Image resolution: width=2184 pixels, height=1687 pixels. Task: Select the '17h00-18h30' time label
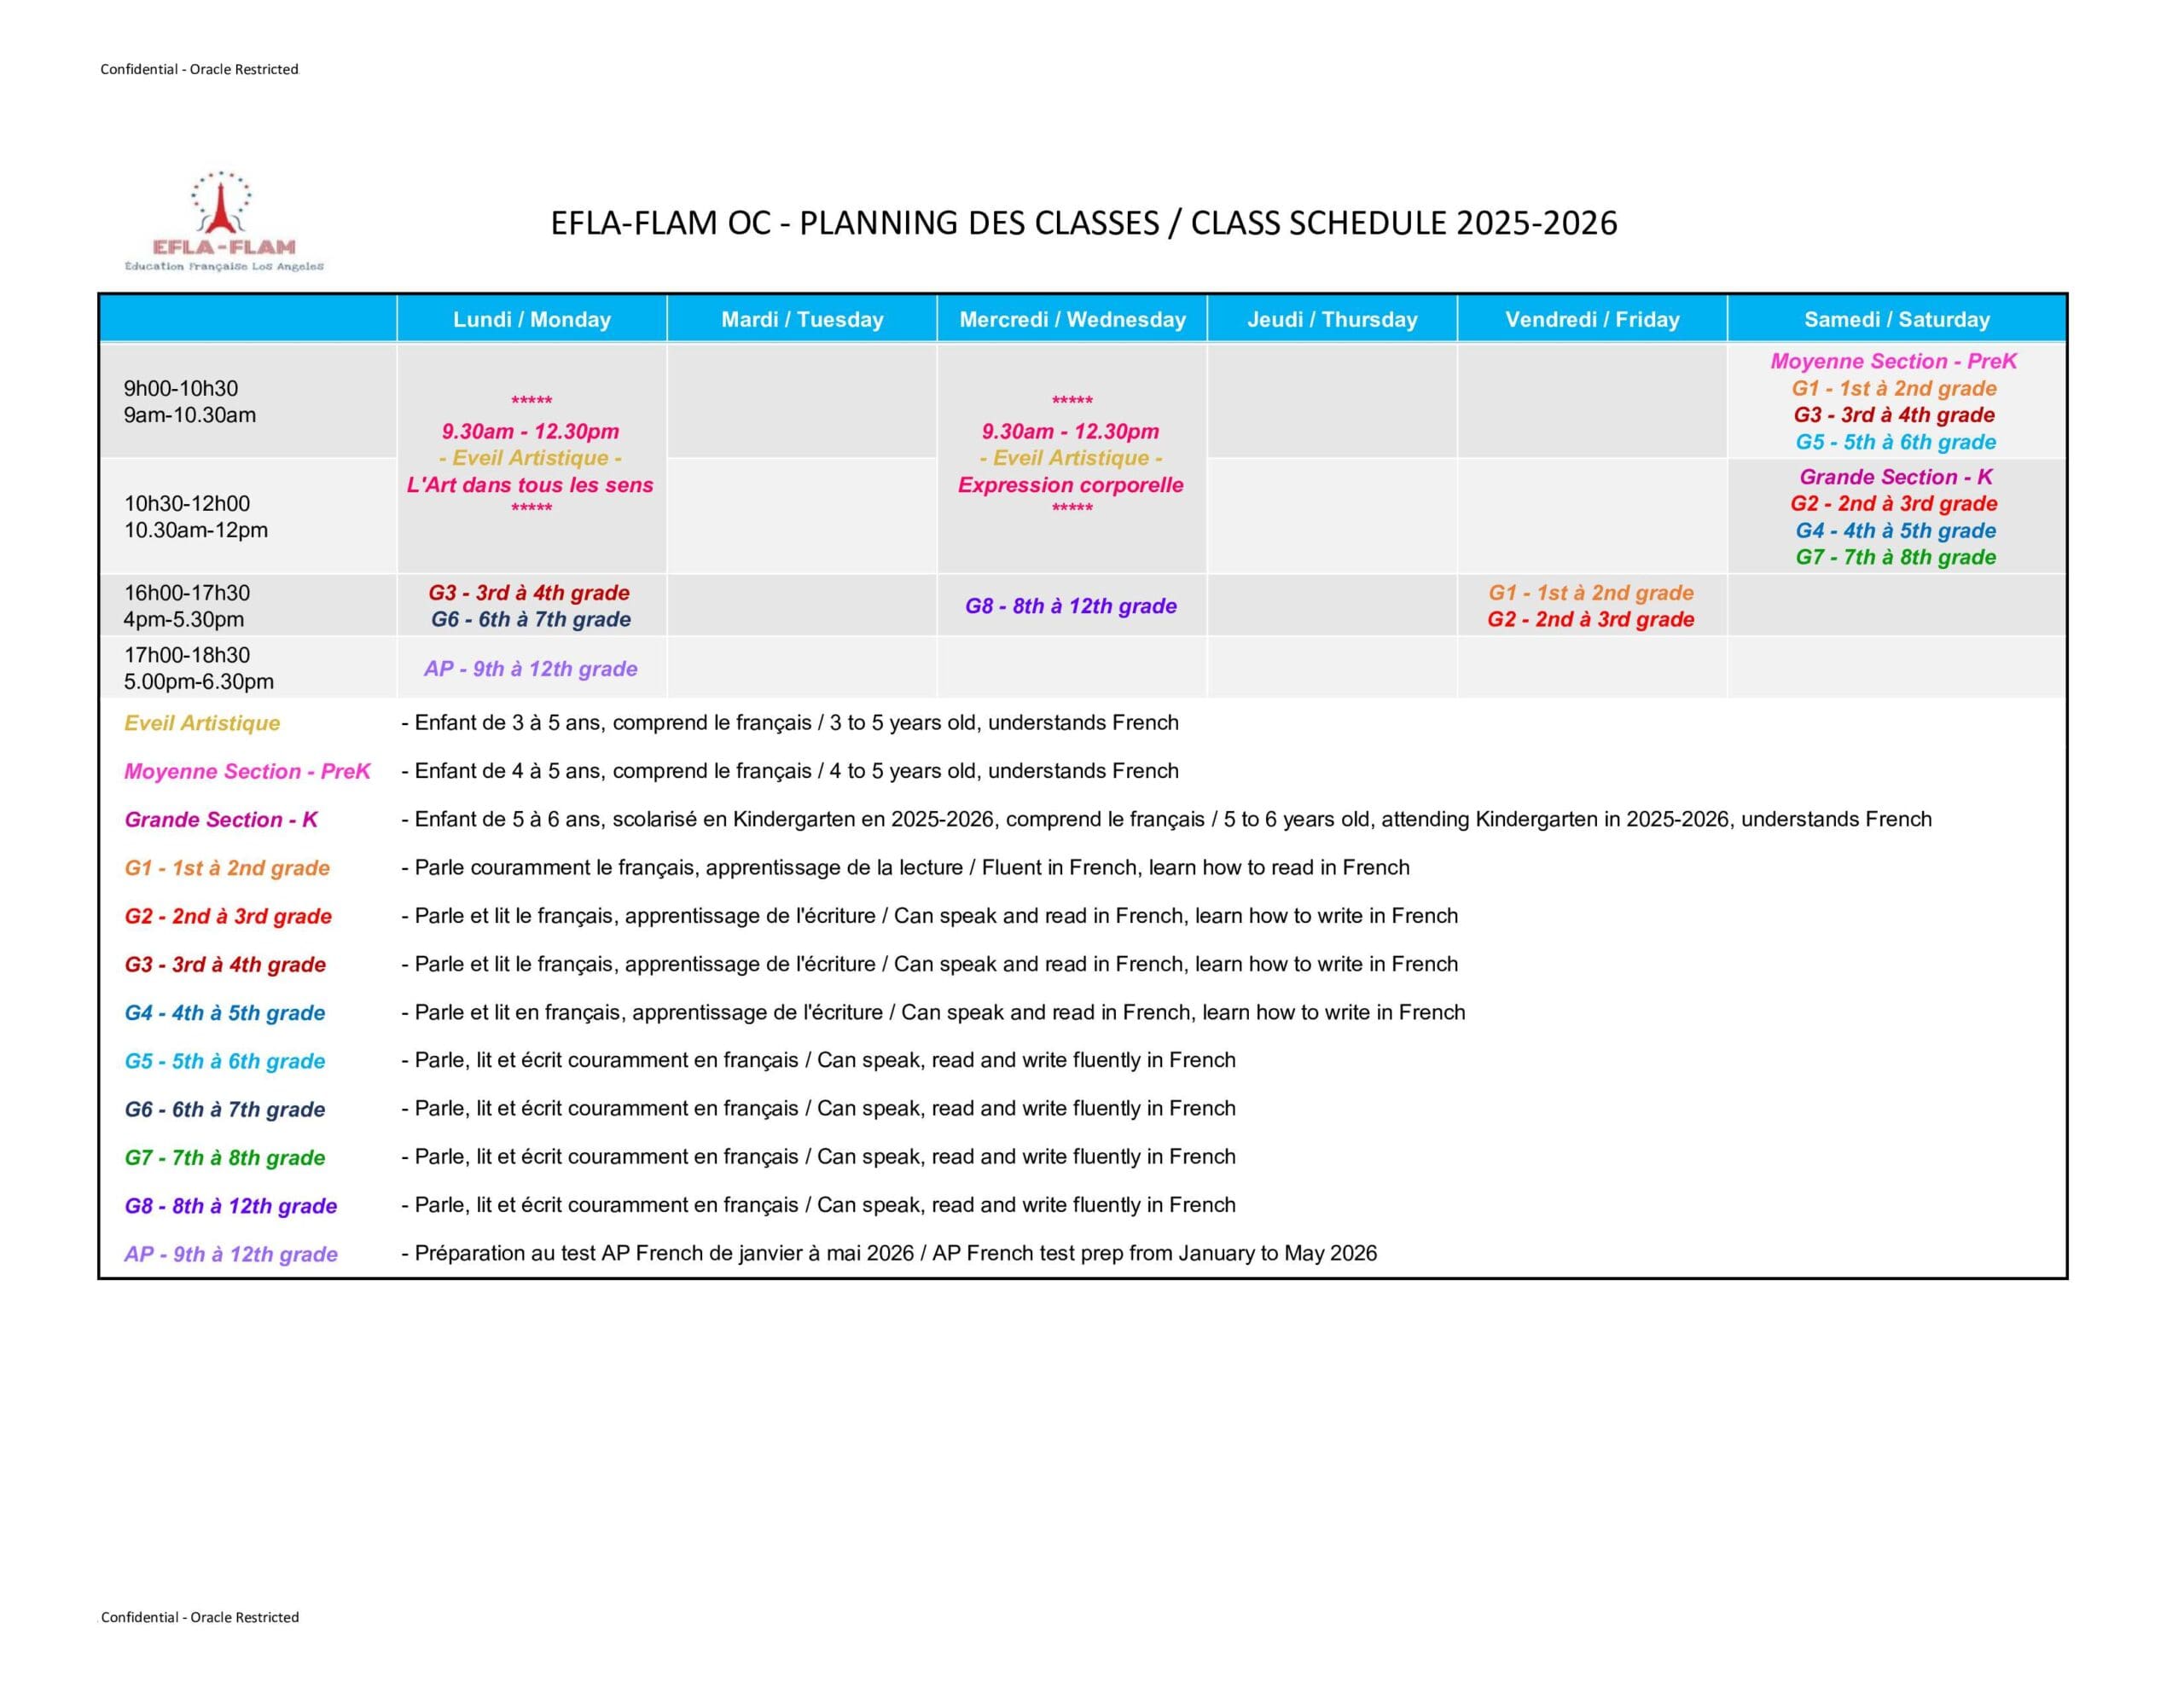(x=187, y=655)
